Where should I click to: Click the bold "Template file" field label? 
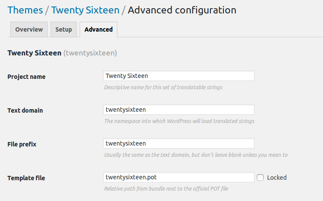26,178
